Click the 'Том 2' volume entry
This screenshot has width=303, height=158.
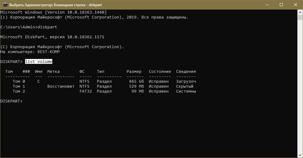(x=19, y=91)
